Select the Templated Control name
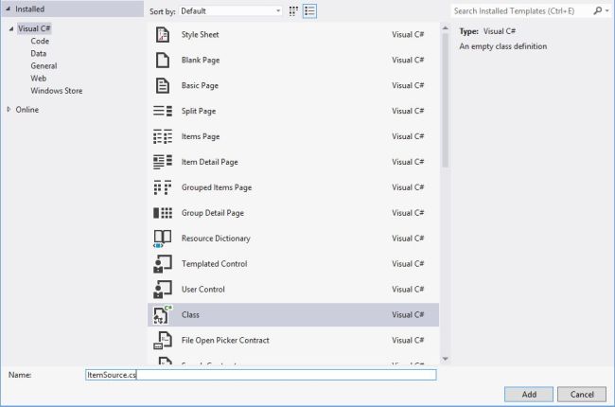 pos(214,264)
